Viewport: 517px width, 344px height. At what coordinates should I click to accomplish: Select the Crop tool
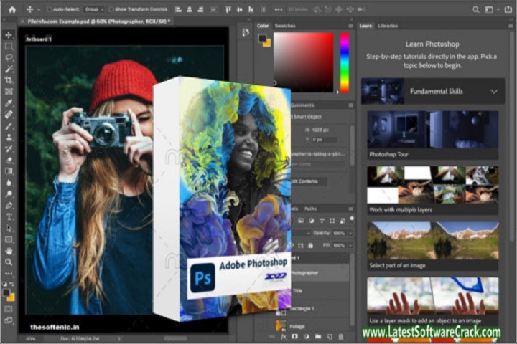[x=9, y=80]
